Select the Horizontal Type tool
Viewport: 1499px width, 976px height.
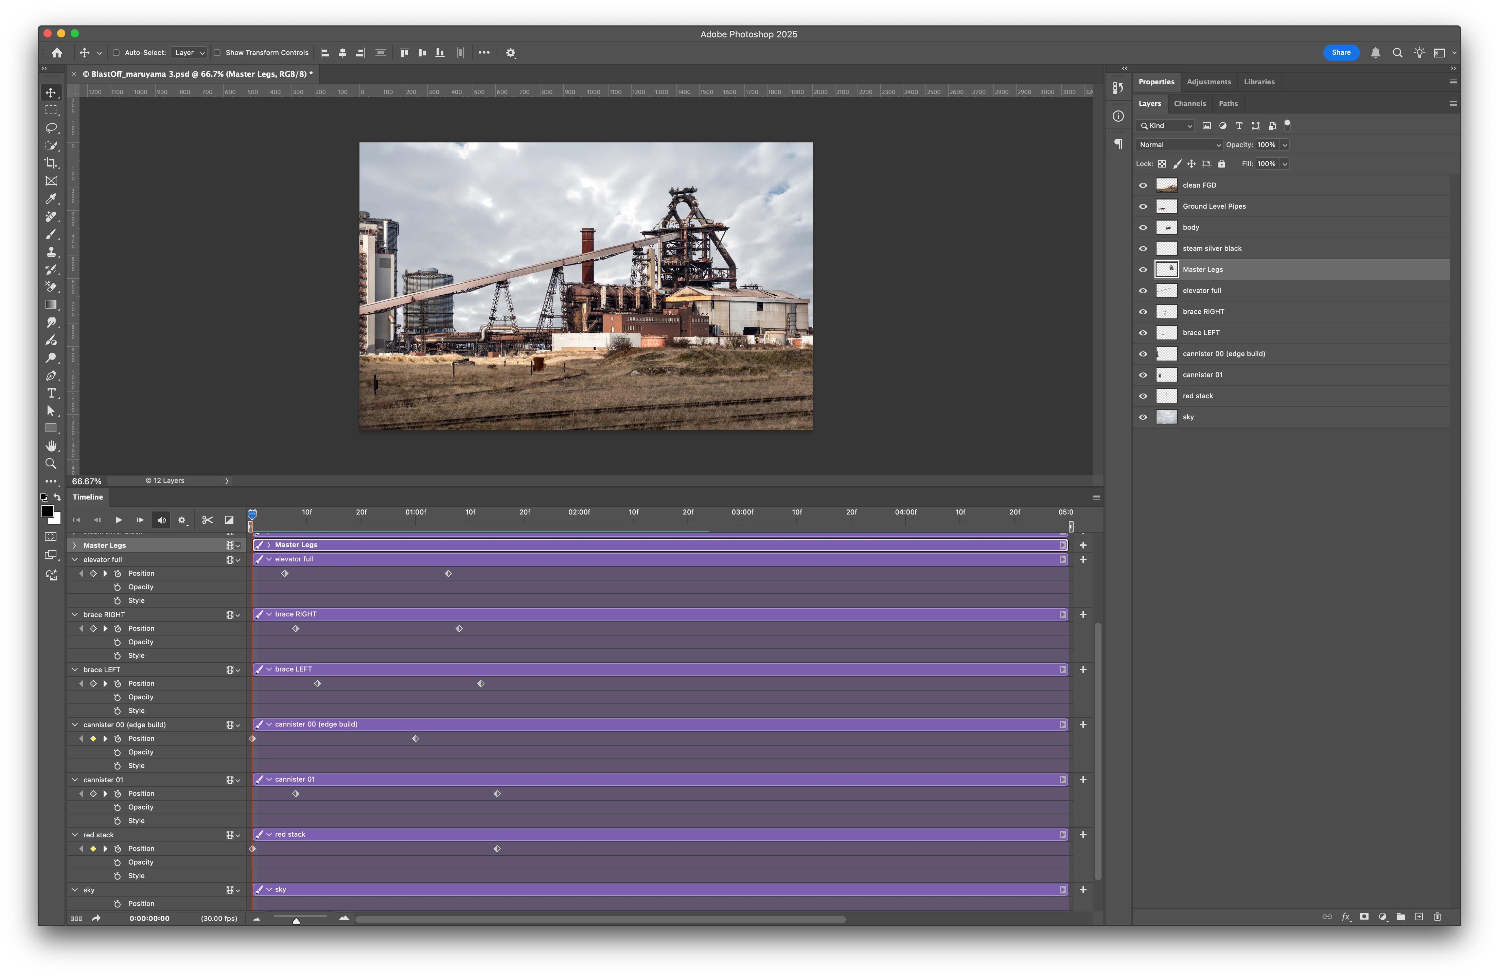point(51,393)
